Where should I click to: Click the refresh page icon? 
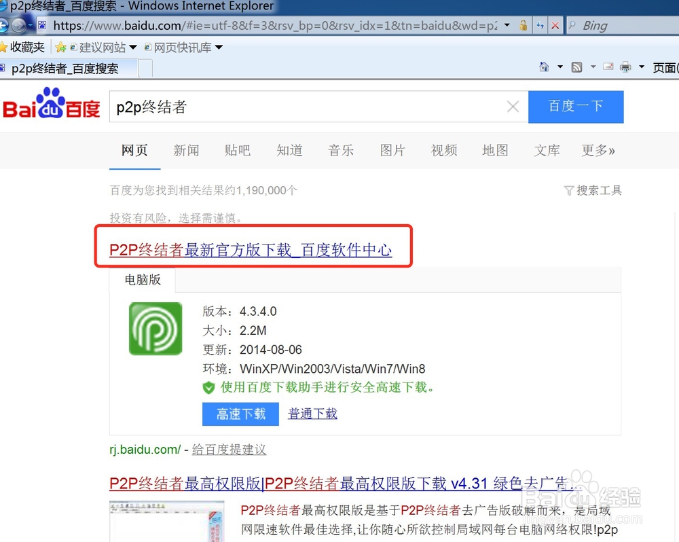pos(540,26)
